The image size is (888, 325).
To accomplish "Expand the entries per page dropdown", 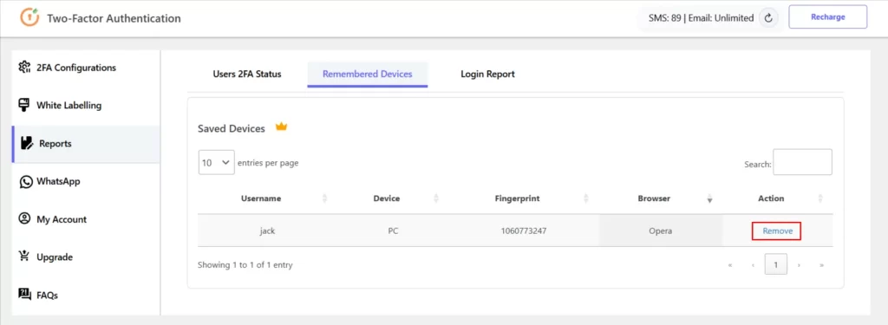I will [x=216, y=163].
